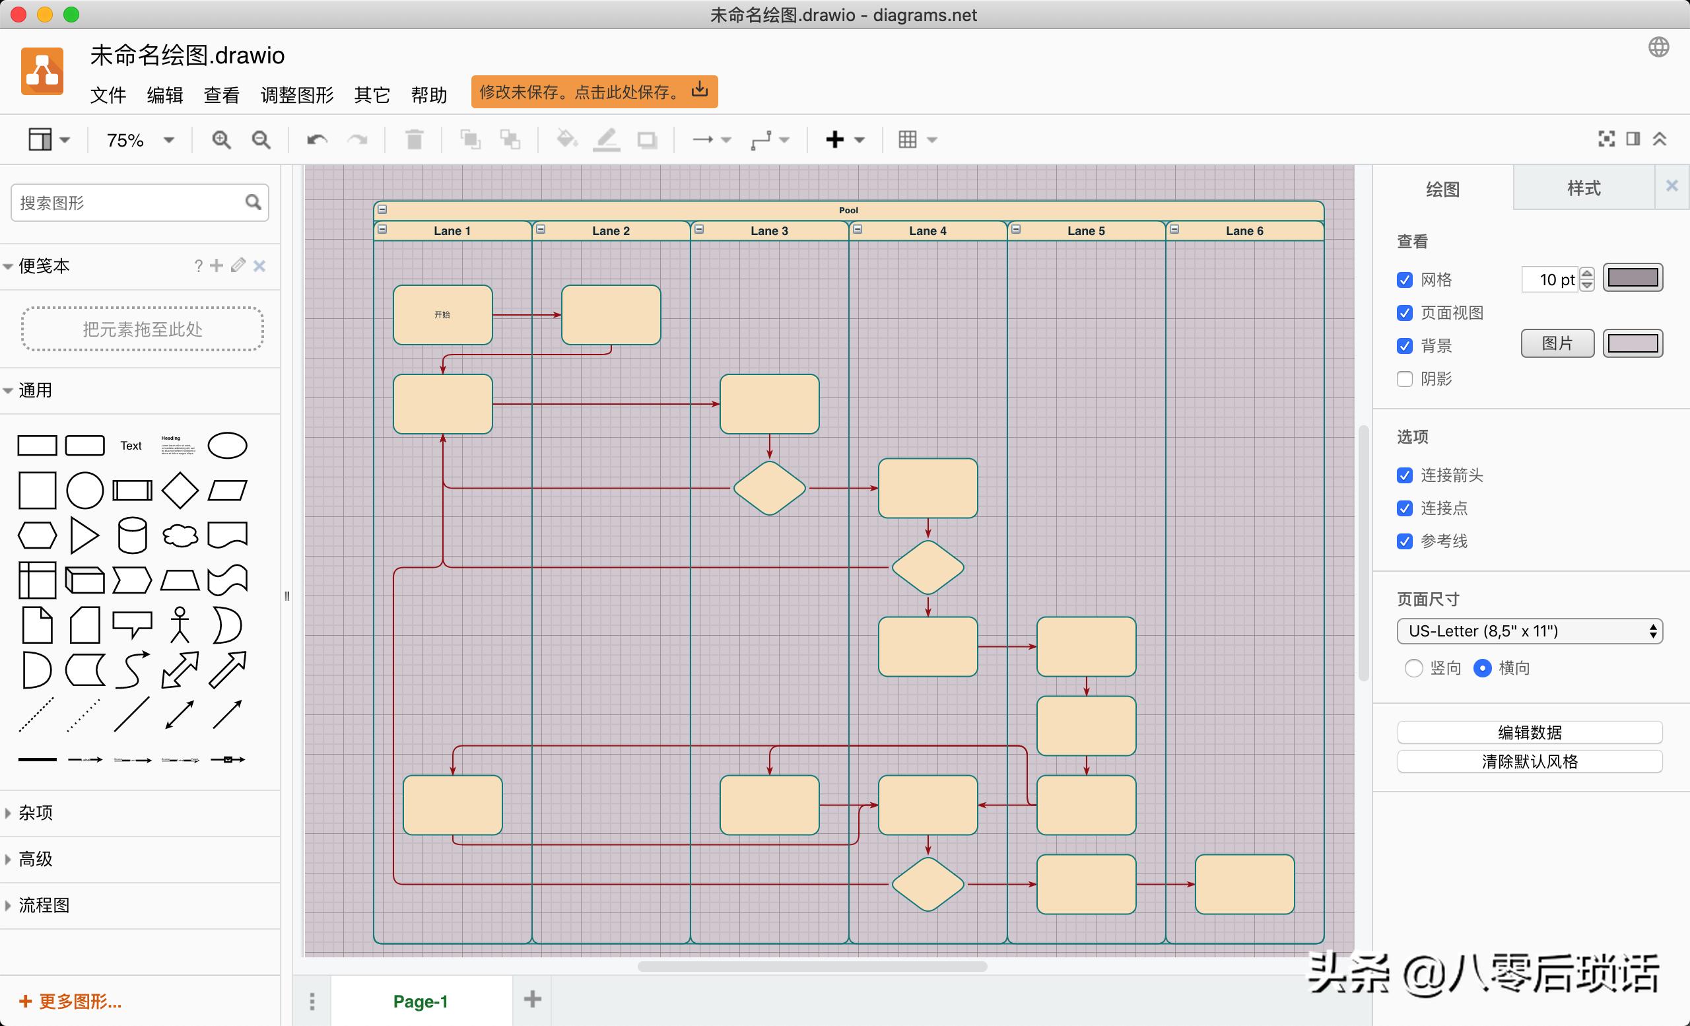Open the US-Letter page size dropdown
Screen dimensions: 1690x1026
pyautogui.click(x=1530, y=631)
